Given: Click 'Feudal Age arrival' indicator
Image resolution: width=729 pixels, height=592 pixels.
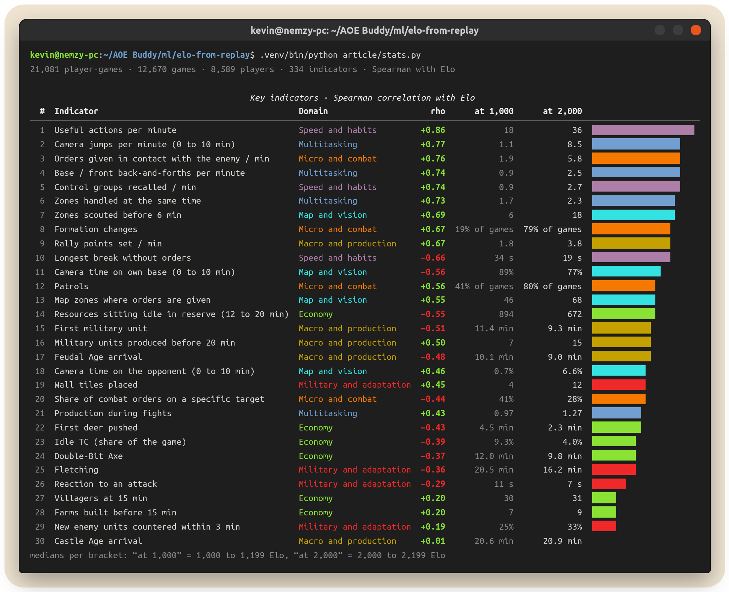Looking at the screenshot, I should coord(98,357).
